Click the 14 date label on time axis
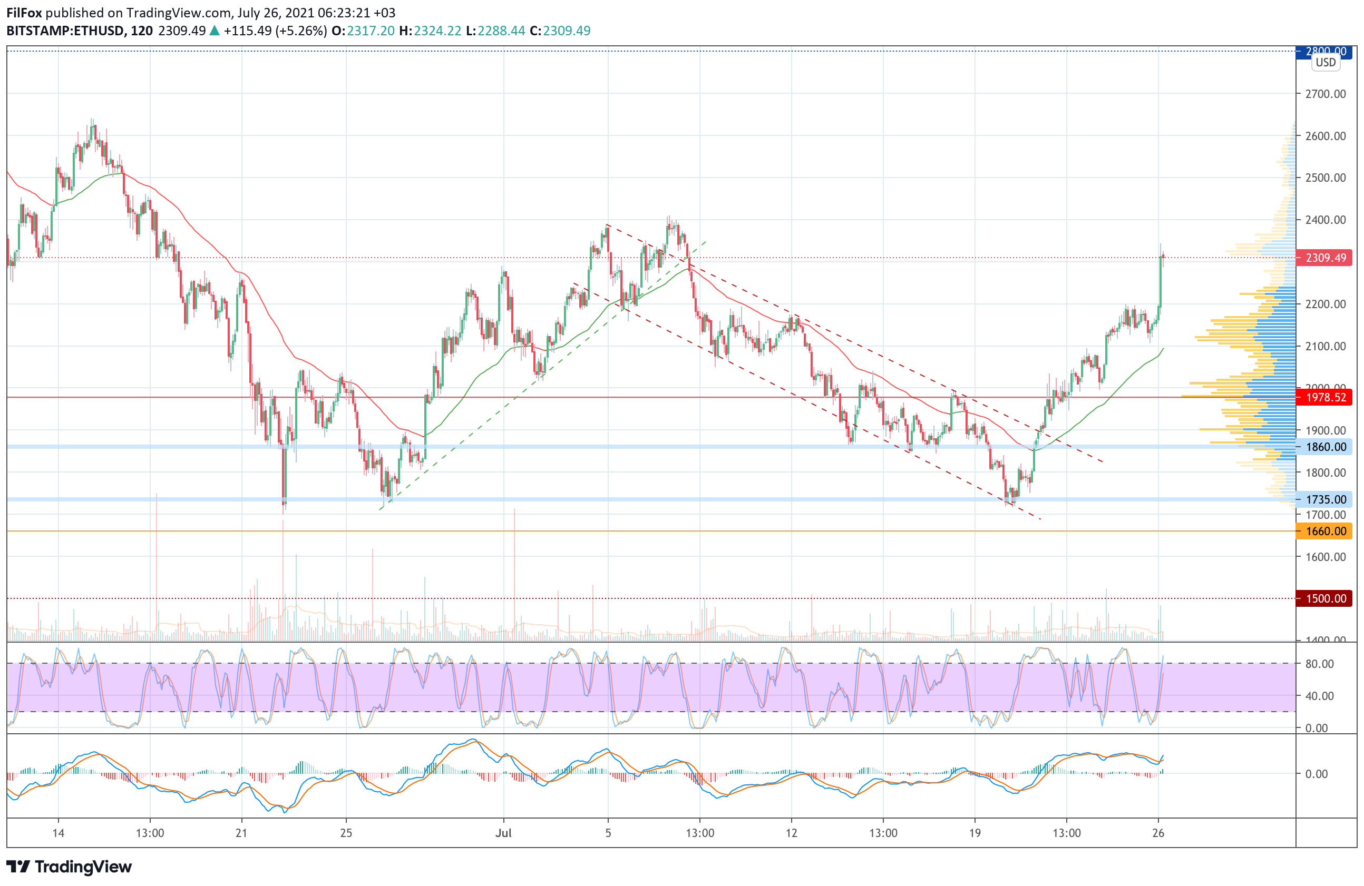 (x=58, y=833)
